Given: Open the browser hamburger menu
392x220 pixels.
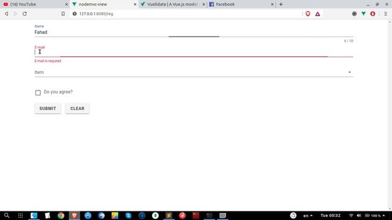Looking at the screenshot, I should (x=385, y=13).
